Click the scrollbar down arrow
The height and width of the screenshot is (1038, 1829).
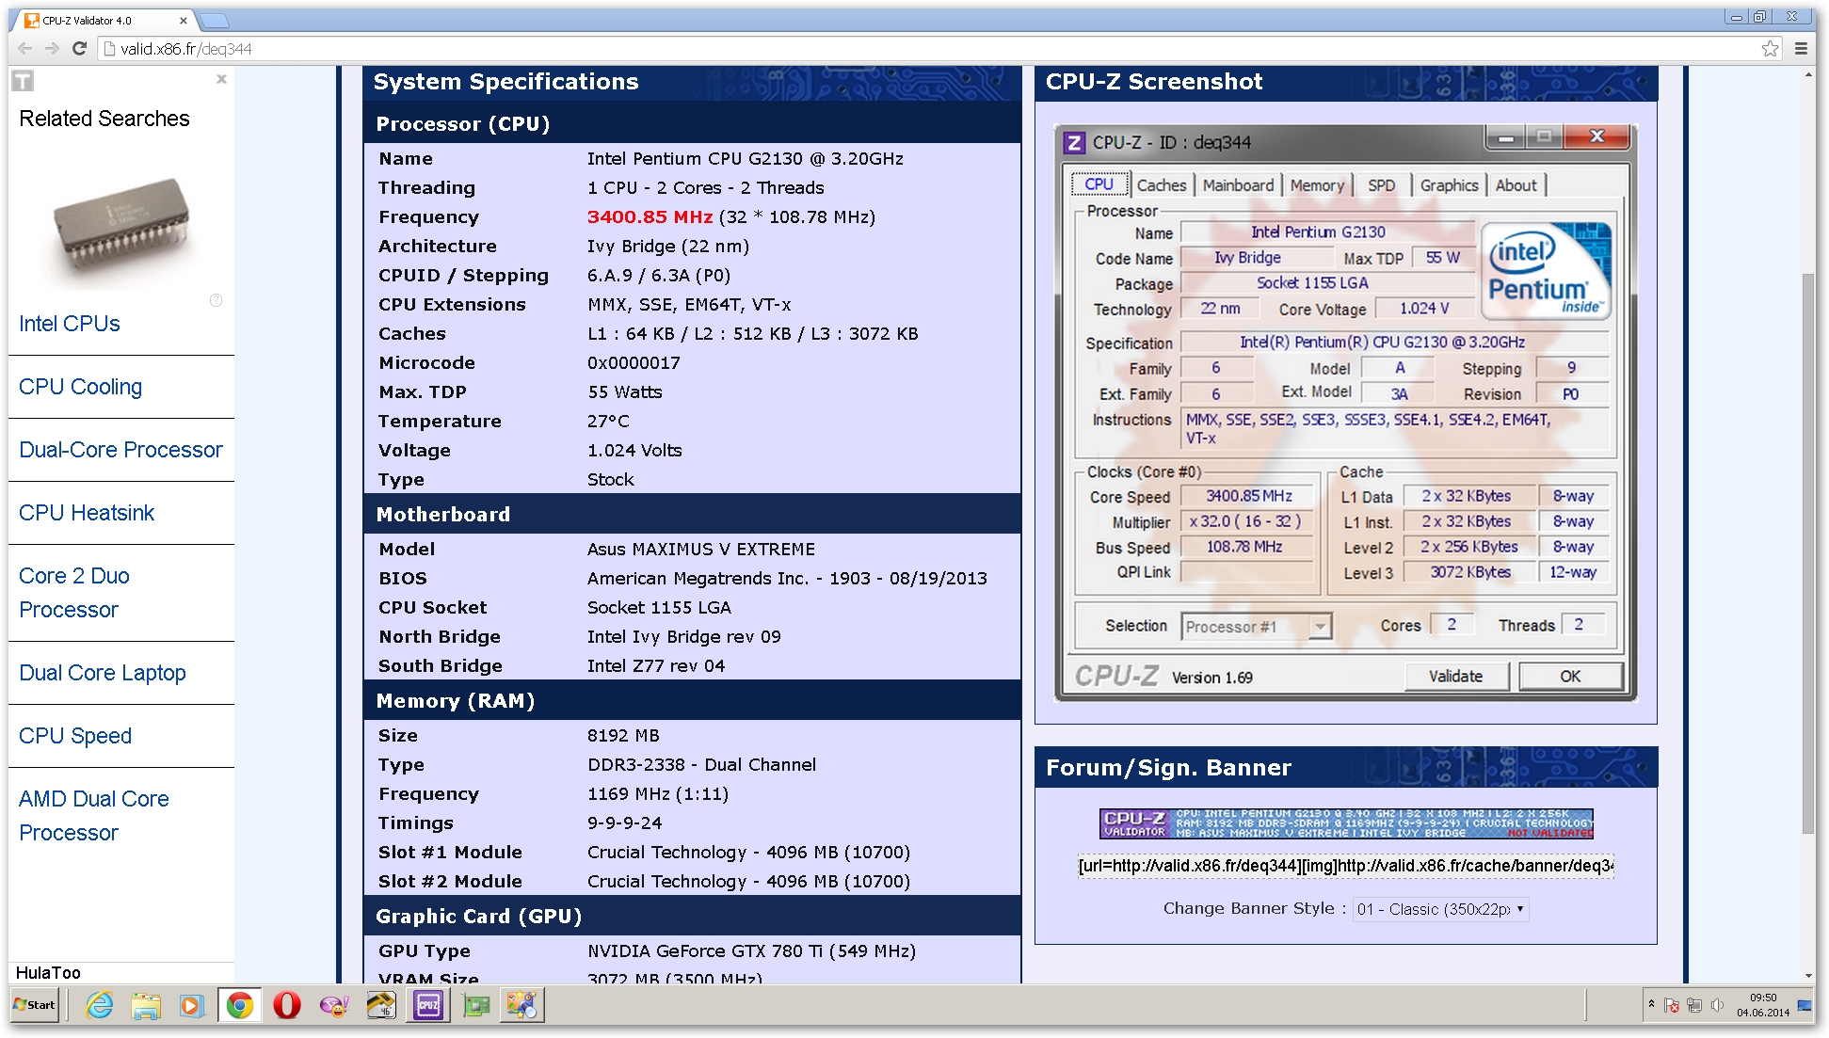[1808, 976]
